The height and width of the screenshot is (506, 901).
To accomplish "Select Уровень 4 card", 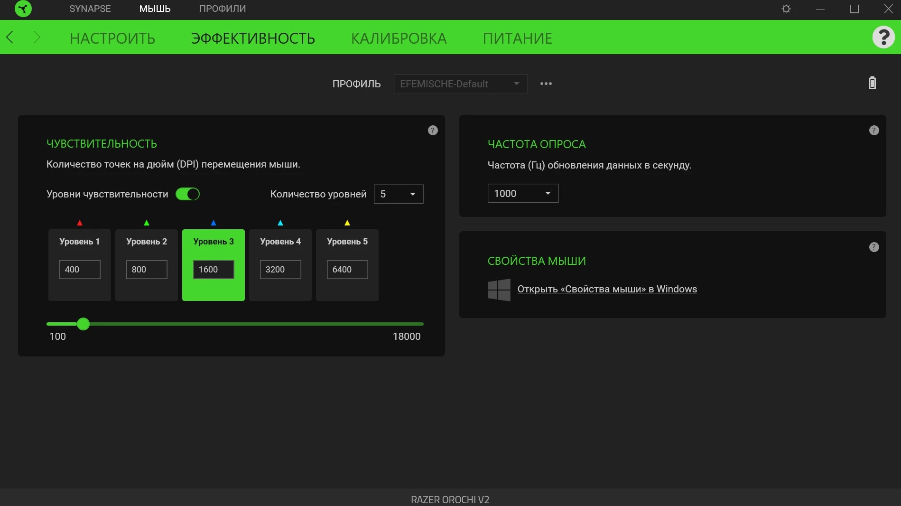I will point(280,265).
